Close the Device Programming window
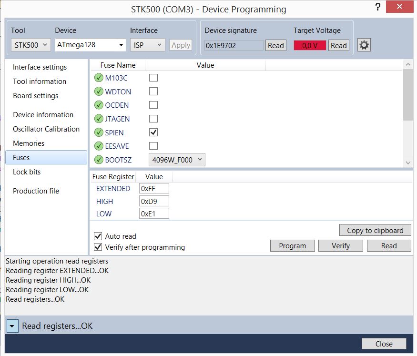 tap(399, 7)
